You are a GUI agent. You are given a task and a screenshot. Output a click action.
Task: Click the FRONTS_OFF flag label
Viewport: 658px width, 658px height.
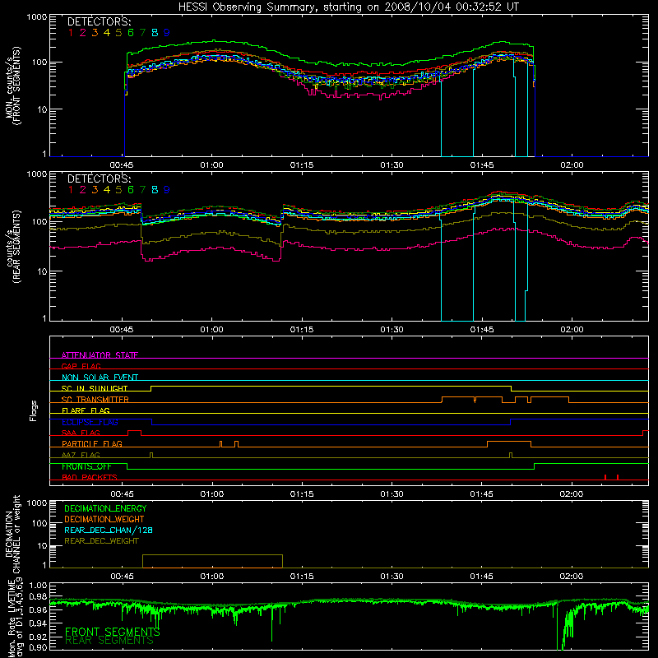point(86,466)
